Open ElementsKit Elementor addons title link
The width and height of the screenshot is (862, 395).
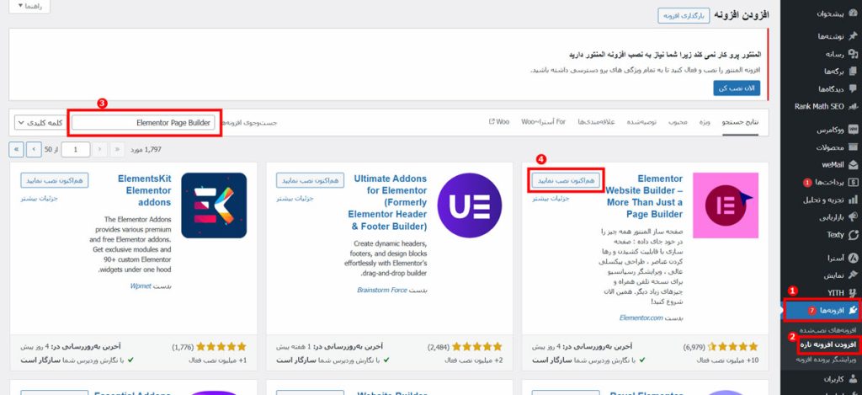[x=145, y=190]
